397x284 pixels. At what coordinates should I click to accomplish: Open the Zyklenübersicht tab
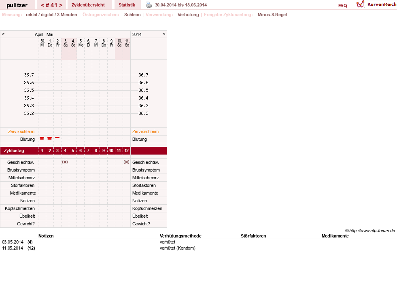(x=88, y=5)
